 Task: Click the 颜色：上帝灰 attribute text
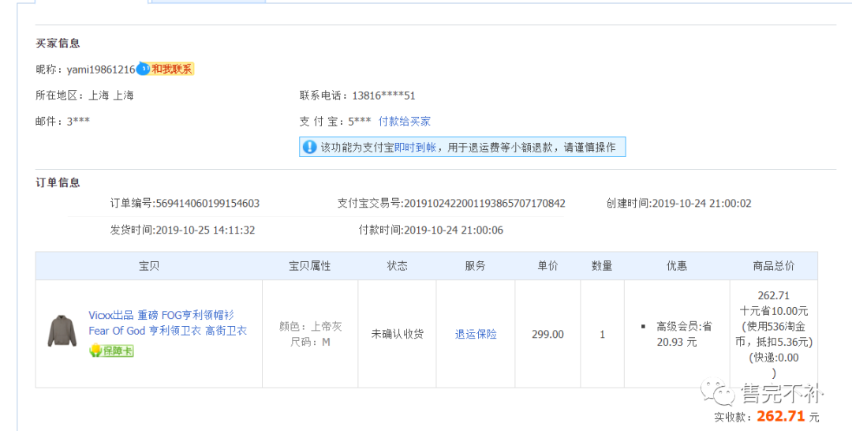coord(311,327)
